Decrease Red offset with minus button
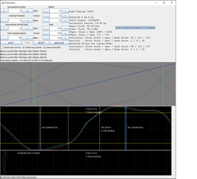Viewport: 197px width, 179px height. [46, 11]
